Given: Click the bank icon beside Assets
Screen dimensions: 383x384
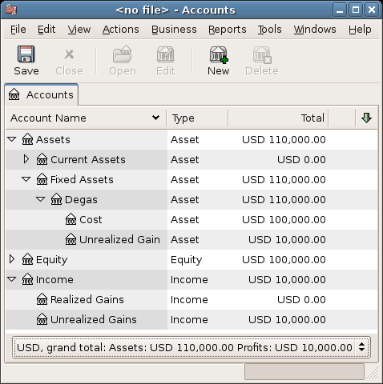Looking at the screenshot, I should pos(27,139).
